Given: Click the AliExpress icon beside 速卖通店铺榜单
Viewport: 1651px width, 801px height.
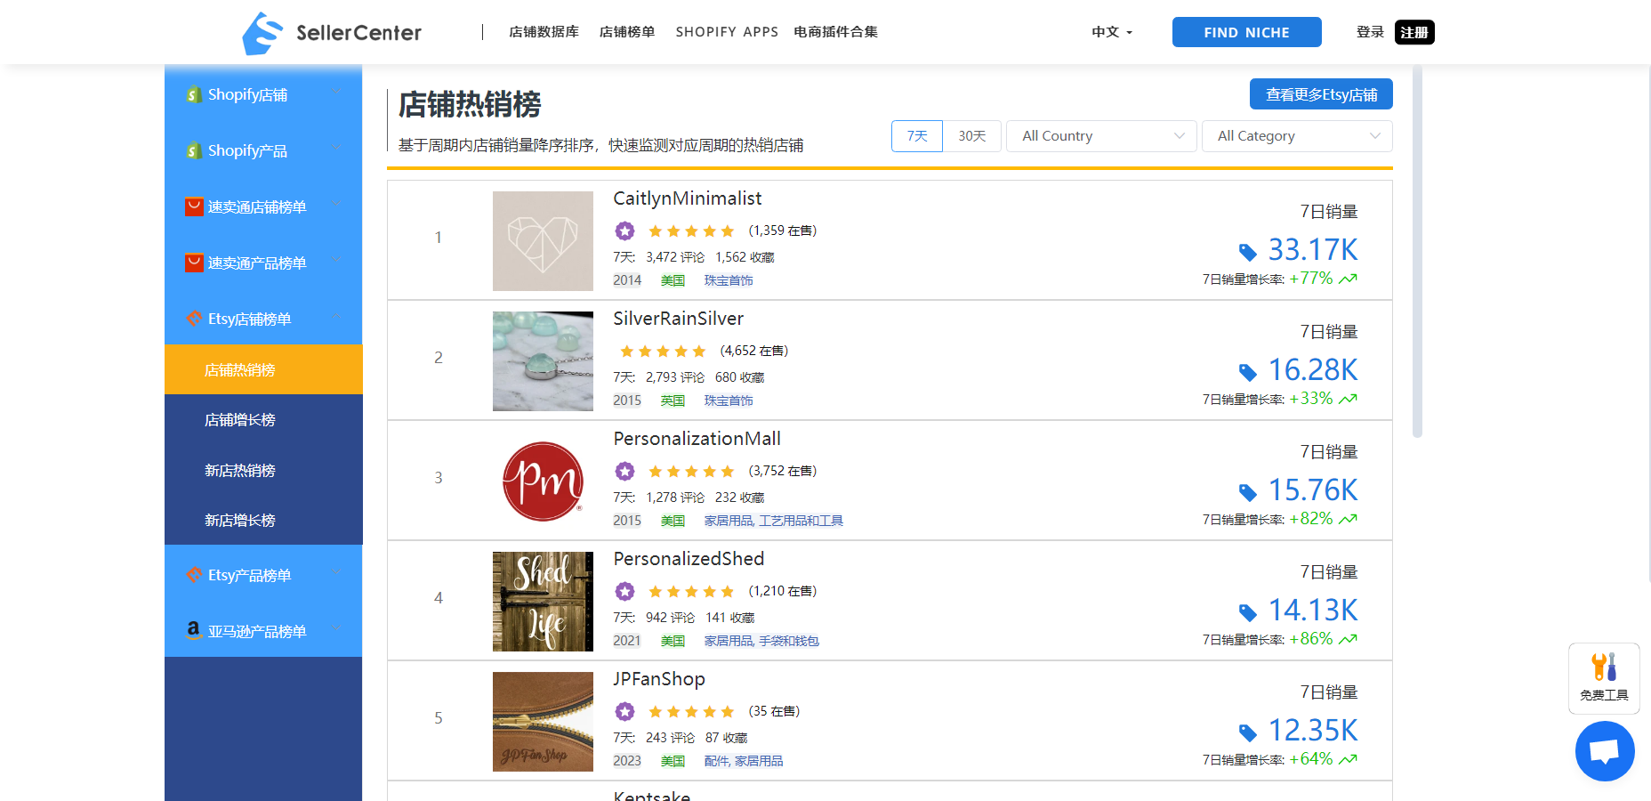Looking at the screenshot, I should point(193,206).
